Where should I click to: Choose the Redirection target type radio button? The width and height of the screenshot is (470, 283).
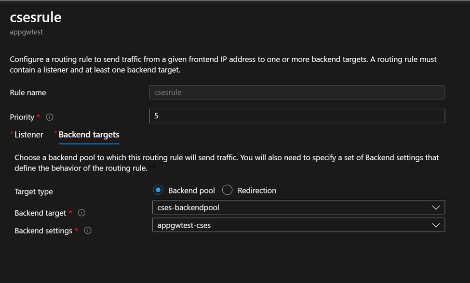coord(228,190)
